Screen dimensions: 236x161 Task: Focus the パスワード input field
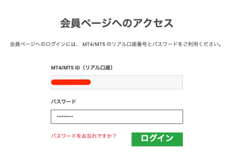click(116, 117)
